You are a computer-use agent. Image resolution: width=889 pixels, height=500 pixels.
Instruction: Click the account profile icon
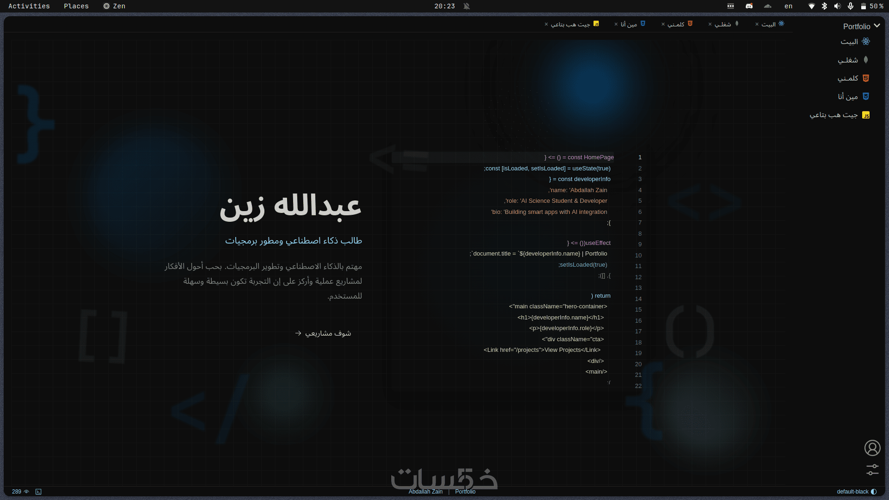coord(872,448)
